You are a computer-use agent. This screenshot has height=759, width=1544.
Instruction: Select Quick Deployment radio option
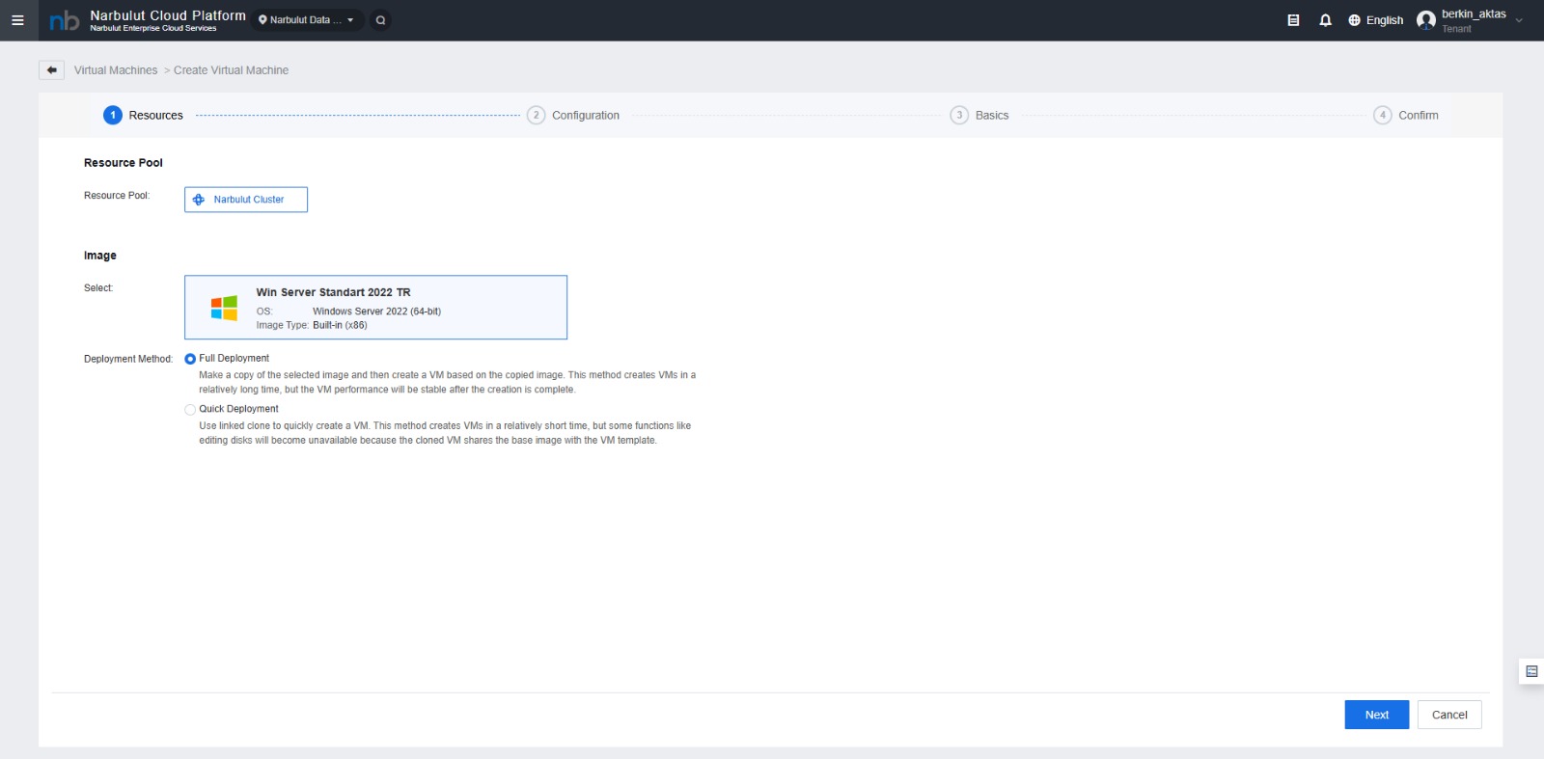(x=190, y=410)
